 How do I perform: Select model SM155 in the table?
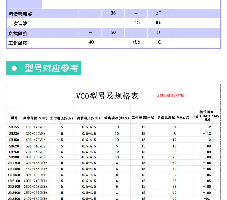coord(14,127)
